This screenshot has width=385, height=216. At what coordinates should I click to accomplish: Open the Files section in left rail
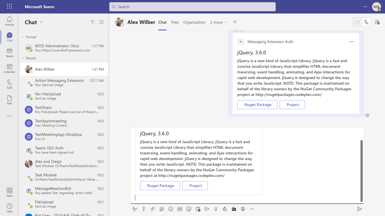point(10,100)
